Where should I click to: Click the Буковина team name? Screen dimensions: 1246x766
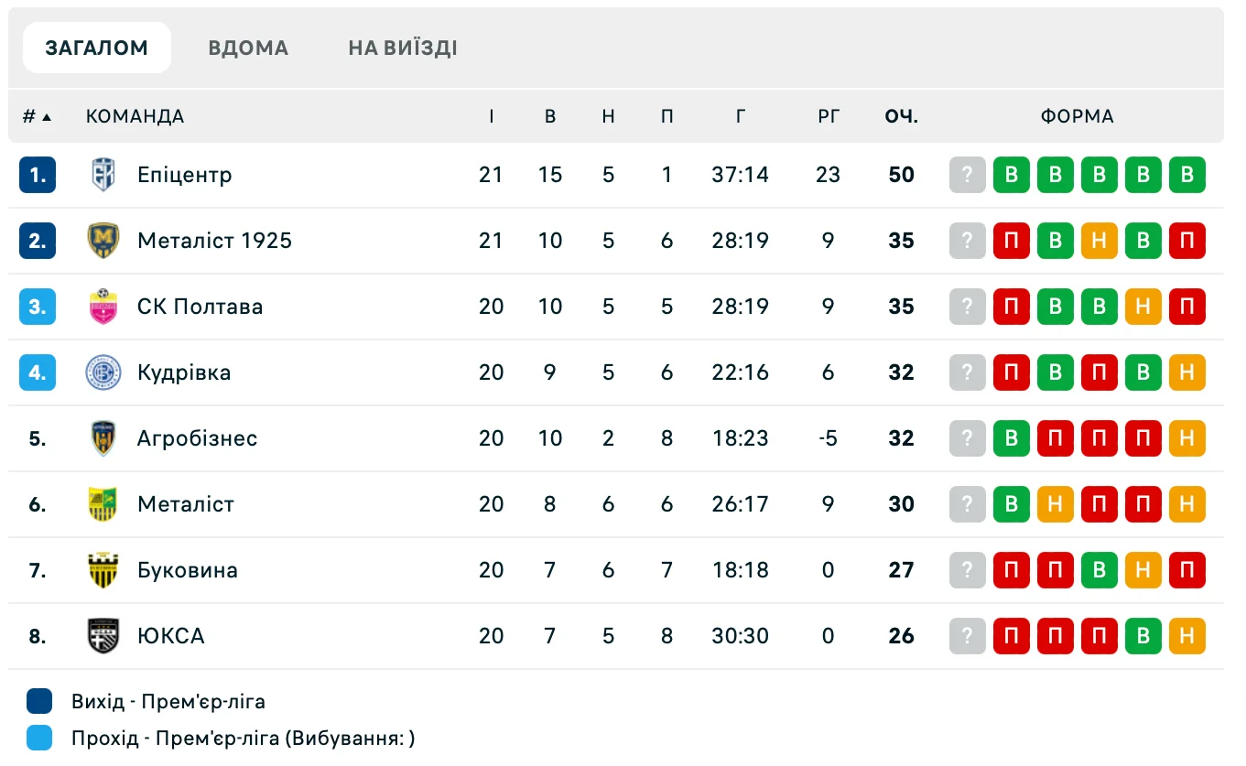point(188,570)
